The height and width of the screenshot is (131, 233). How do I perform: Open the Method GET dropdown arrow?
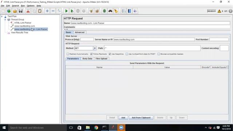95,48
